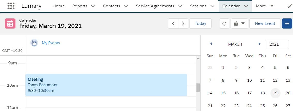Open calendar view options dropdown
The width and height of the screenshot is (293, 111).
pos(239,23)
